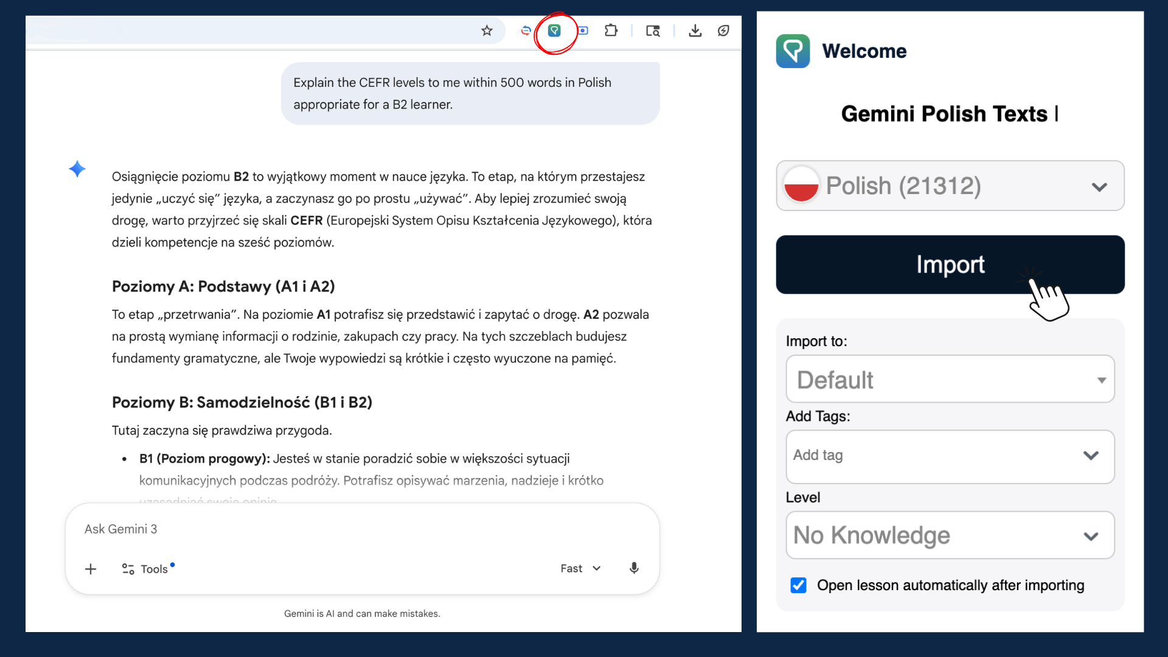Bookmark the page with the star icon
Screen dimensions: 1168x657
487,30
